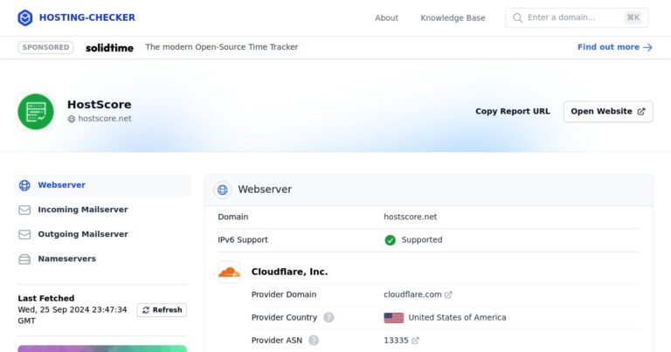
Task: Select Nameservers in sidebar
Action: (x=103, y=259)
